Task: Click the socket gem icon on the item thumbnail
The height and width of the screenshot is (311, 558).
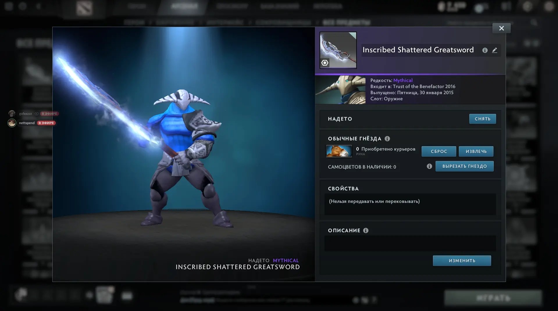Action: 325,63
